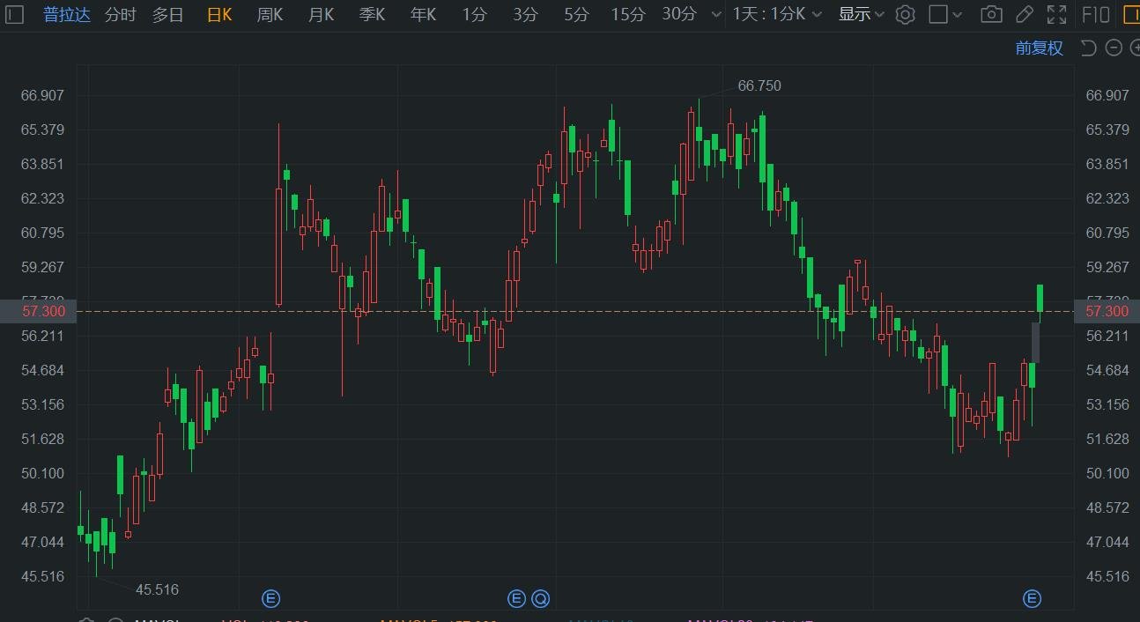This screenshot has width=1140, height=622.
Task: Click the square window layout icon
Action: click(939, 14)
